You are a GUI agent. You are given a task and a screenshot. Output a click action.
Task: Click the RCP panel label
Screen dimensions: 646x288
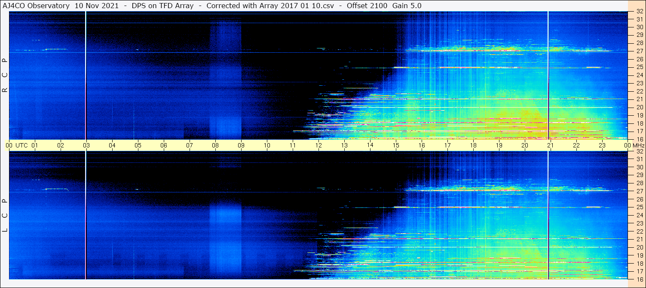(x=5, y=76)
